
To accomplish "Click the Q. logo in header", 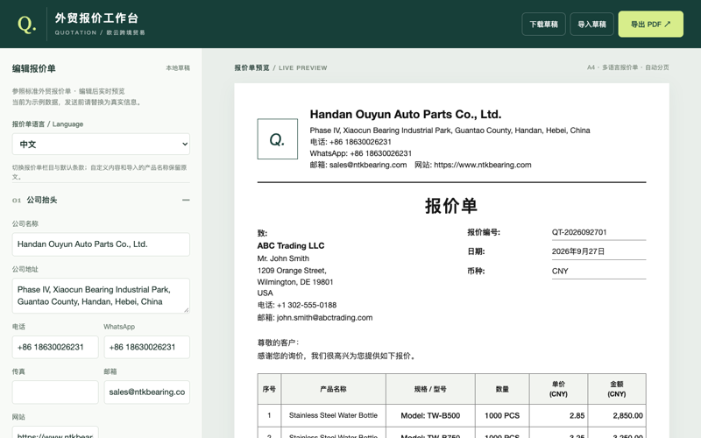I will (26, 25).
